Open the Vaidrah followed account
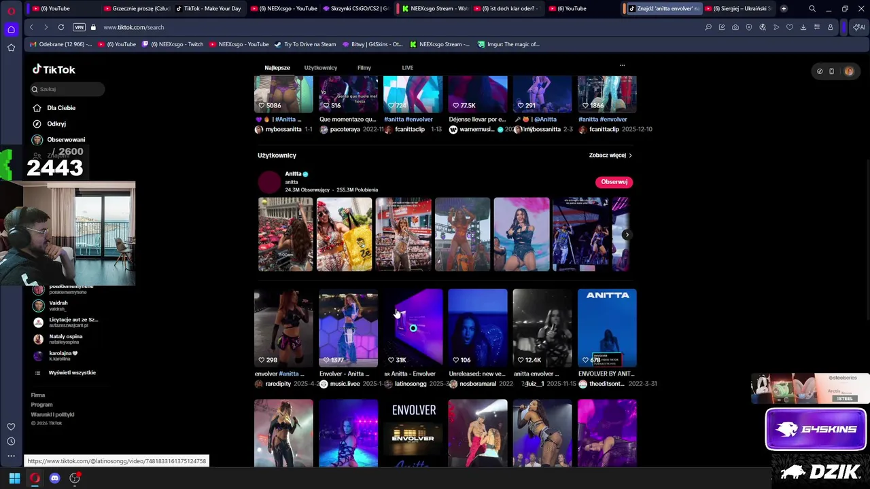 coord(58,306)
